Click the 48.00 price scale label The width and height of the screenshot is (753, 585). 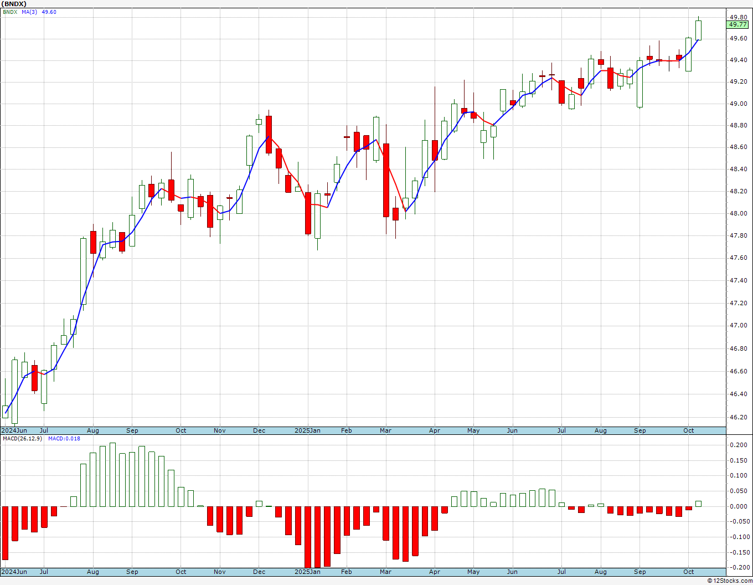click(738, 214)
